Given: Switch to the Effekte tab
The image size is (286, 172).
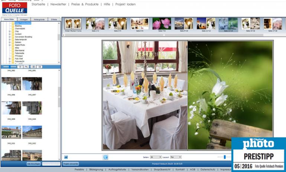Looking at the screenshot, I should click(54, 19).
